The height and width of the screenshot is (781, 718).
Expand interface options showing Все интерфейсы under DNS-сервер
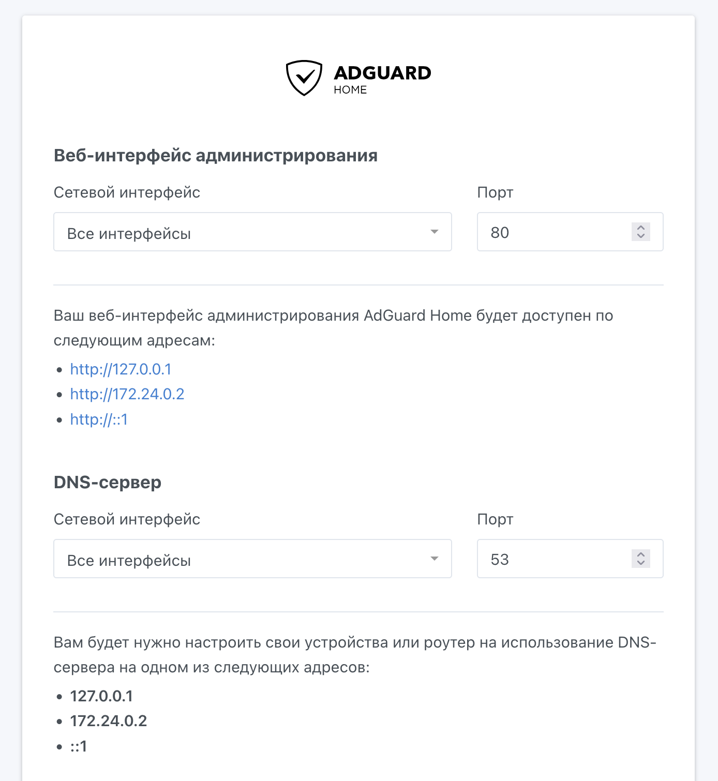point(252,559)
